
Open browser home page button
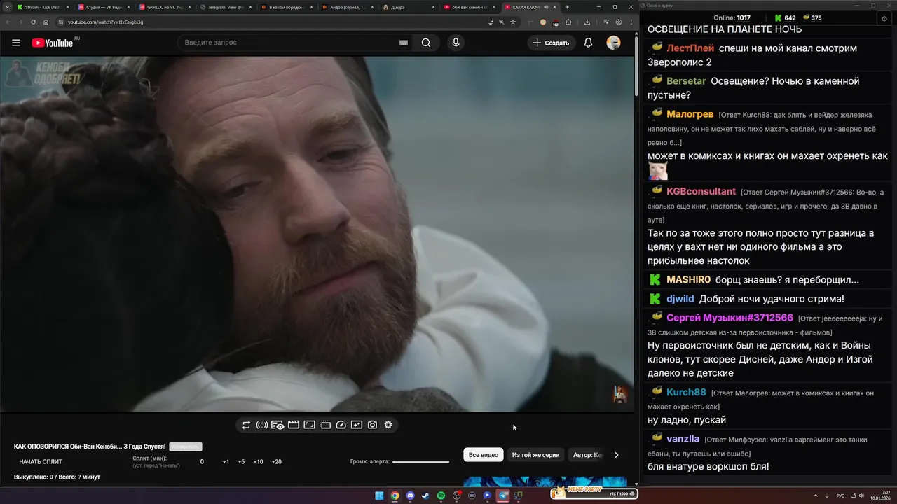coord(46,22)
